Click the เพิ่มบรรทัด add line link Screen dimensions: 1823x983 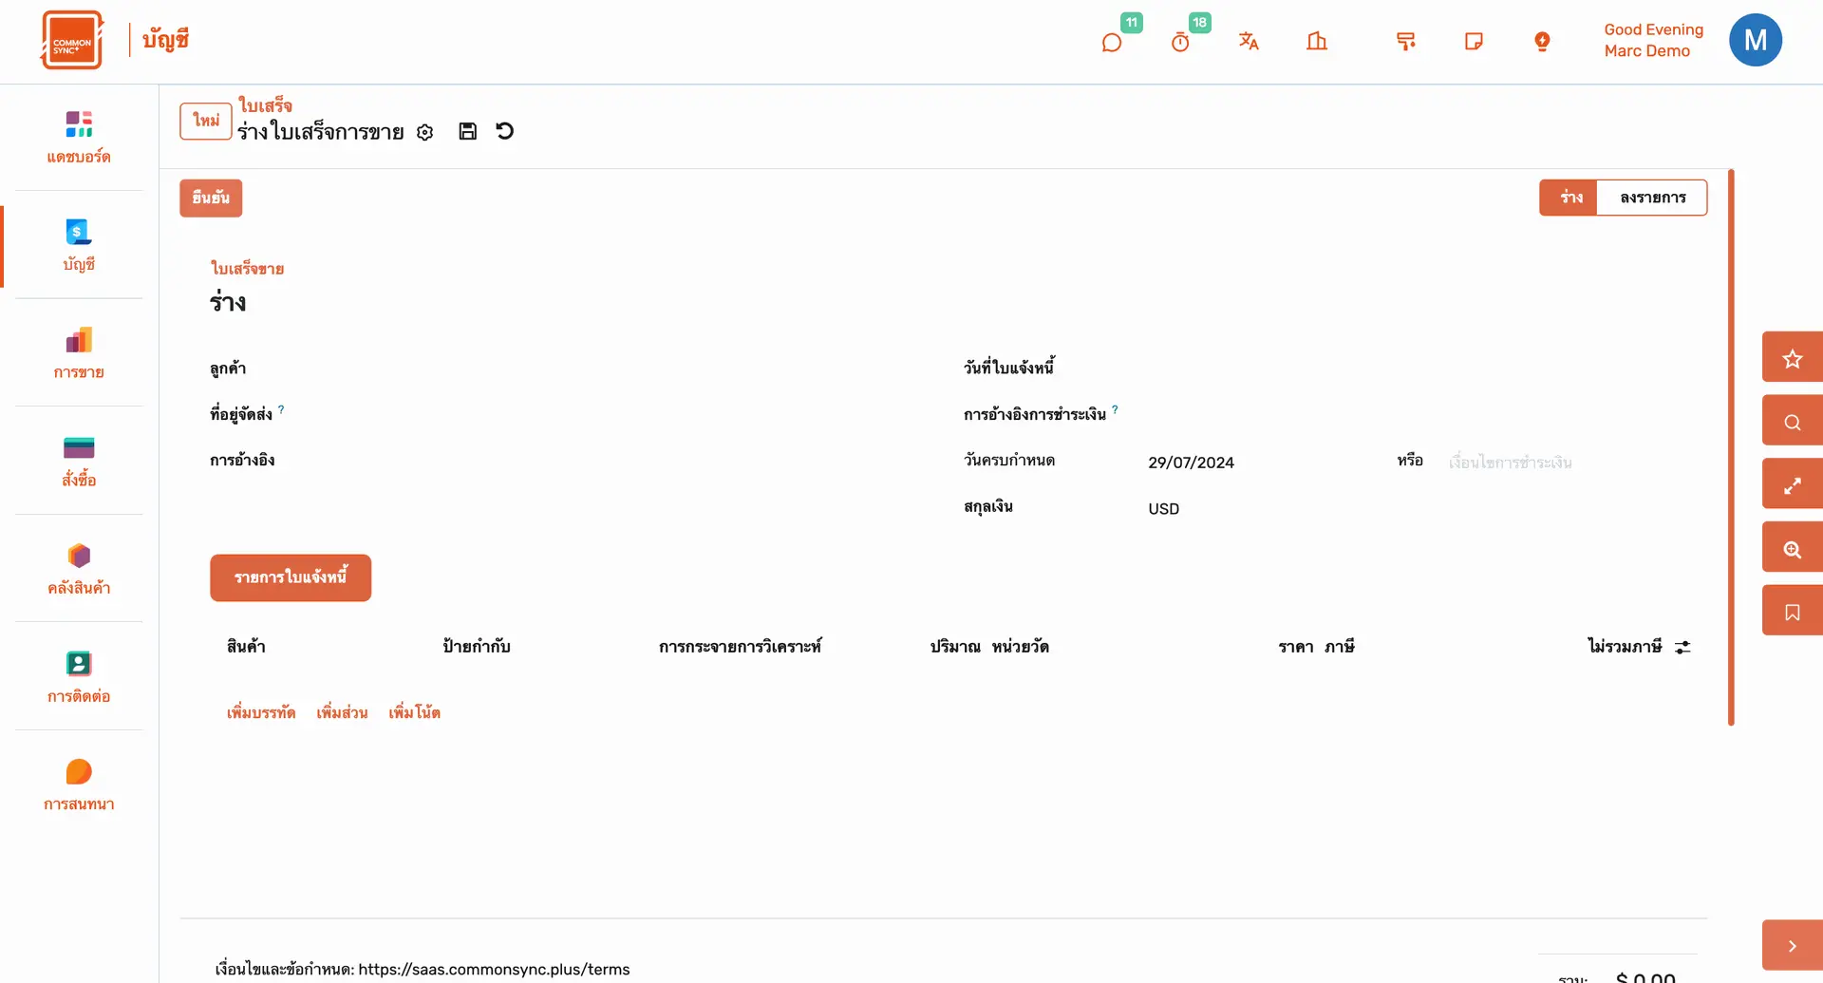261,712
